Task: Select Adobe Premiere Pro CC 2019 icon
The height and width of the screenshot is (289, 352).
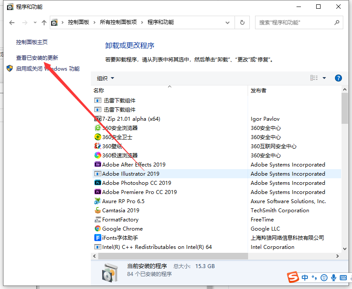Action: click(x=98, y=192)
